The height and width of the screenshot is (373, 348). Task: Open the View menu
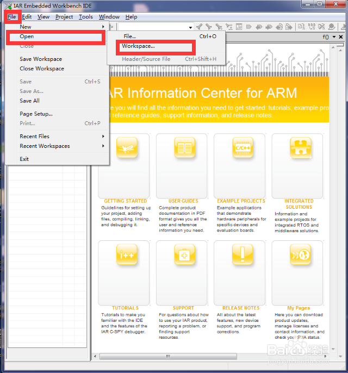[43, 17]
